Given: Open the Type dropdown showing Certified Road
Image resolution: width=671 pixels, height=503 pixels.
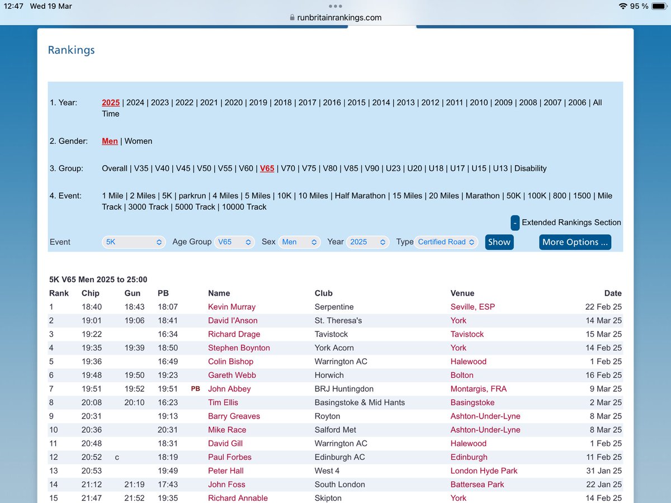Looking at the screenshot, I should click(447, 242).
